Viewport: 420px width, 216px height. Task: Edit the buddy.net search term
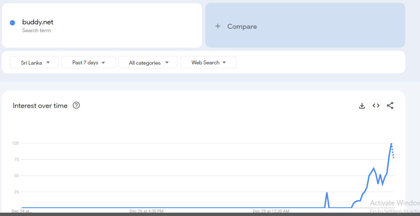[38, 22]
